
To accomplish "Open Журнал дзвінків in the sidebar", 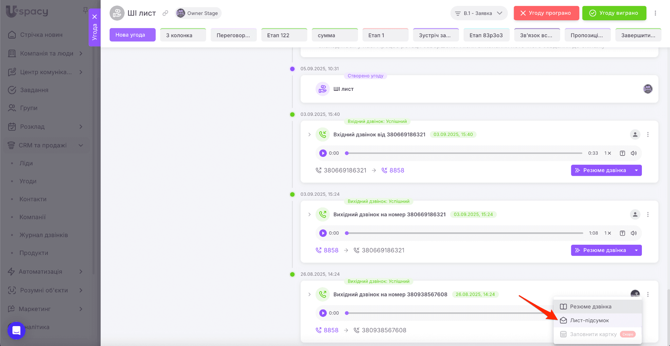I will pyautogui.click(x=44, y=235).
